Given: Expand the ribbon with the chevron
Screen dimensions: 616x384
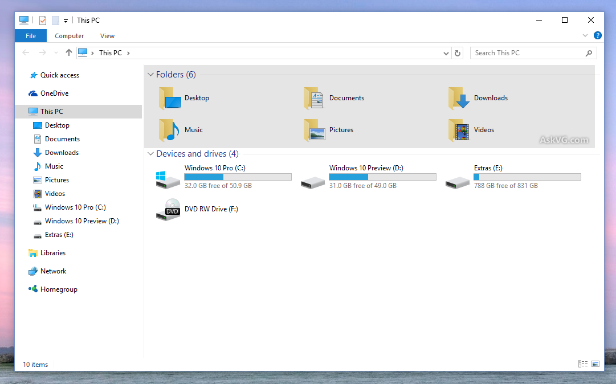Looking at the screenshot, I should [x=585, y=35].
